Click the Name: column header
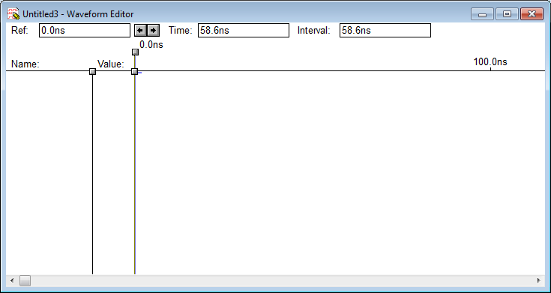551x293 pixels. [25, 64]
